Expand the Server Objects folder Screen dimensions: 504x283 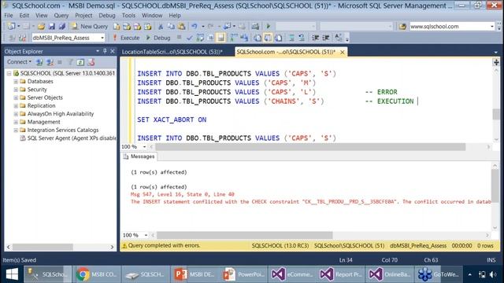[x=16, y=97]
